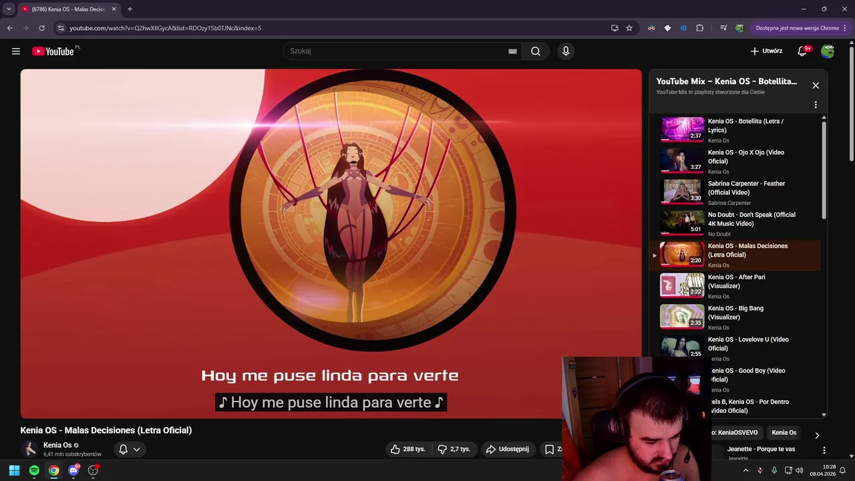This screenshot has height=481, width=855.
Task: Close the Kenia OS browser tab
Action: 114,9
